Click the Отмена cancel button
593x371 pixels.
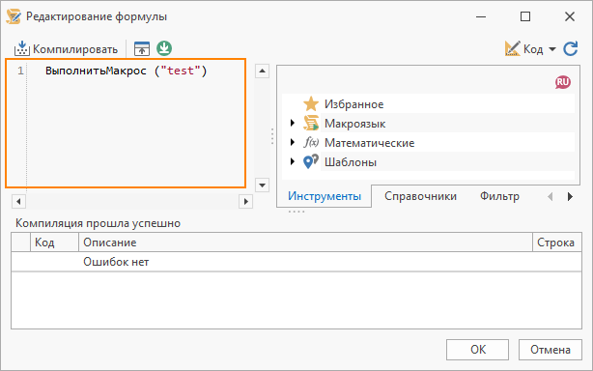[x=551, y=350]
